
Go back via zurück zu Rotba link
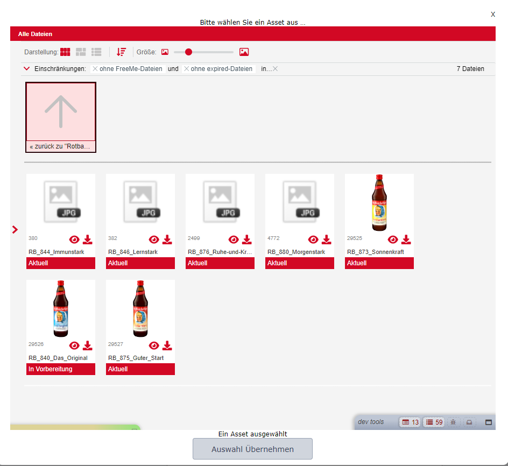click(x=60, y=146)
